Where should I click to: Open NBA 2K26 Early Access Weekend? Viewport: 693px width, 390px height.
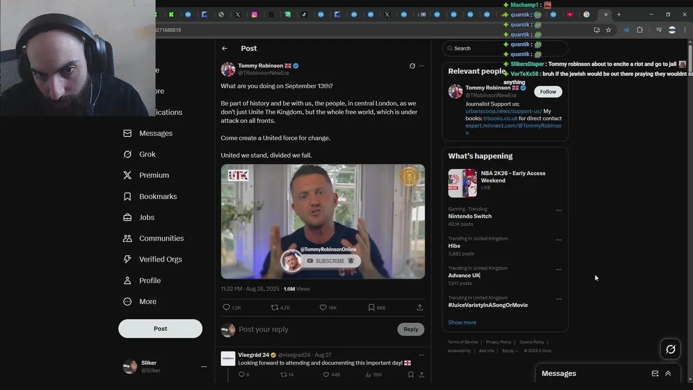[505, 183]
